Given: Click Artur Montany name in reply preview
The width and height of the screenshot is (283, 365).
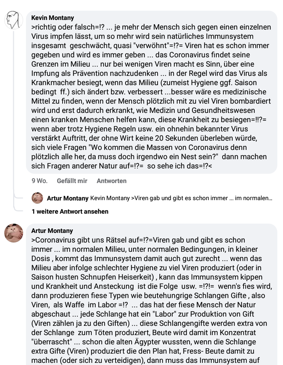Looking at the screenshot, I should [x=68, y=198].
